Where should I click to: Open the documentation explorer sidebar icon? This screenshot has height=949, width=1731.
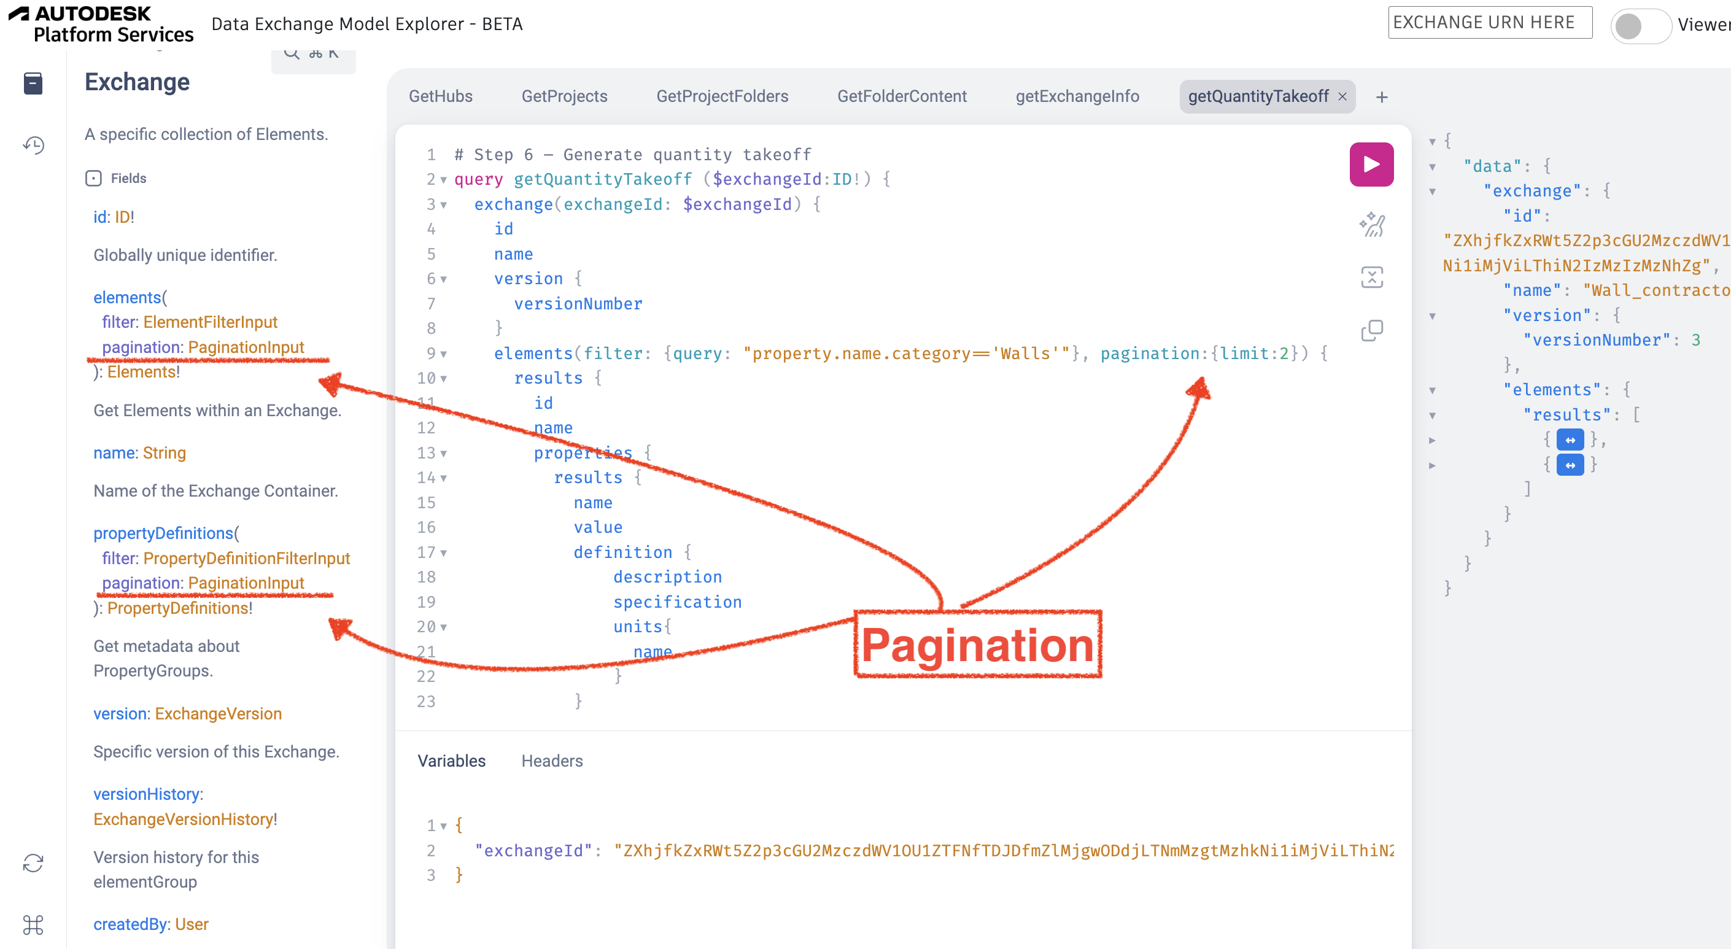[x=33, y=83]
